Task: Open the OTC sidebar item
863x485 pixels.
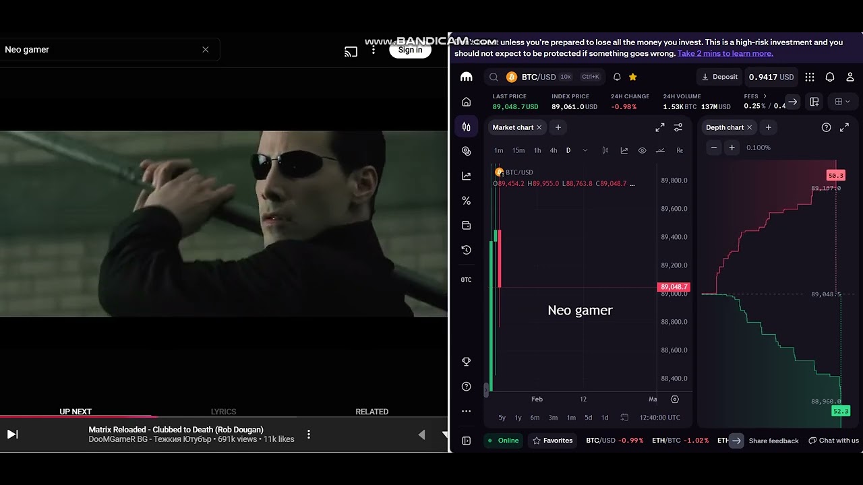Action: tap(466, 280)
